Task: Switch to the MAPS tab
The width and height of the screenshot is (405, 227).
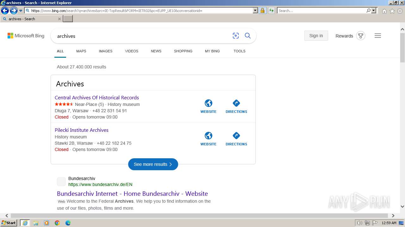Action: click(81, 51)
